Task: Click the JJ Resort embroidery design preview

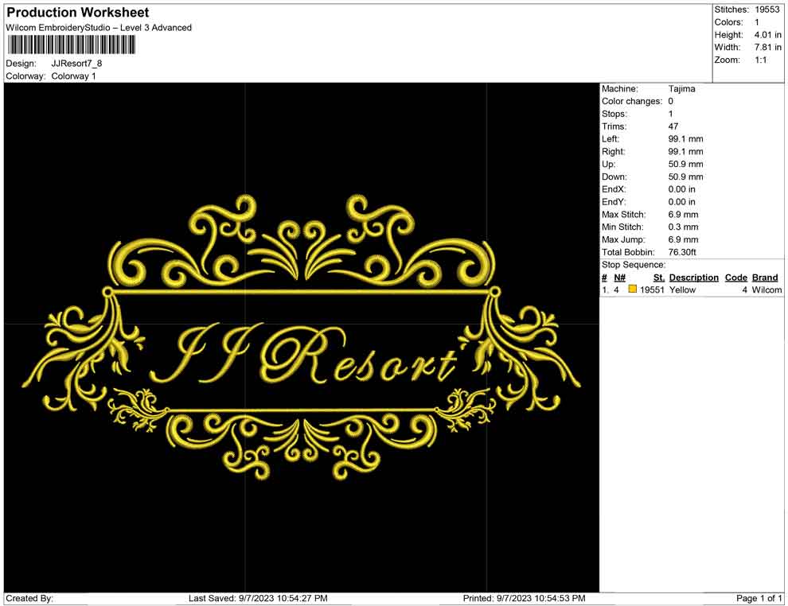Action: click(301, 337)
